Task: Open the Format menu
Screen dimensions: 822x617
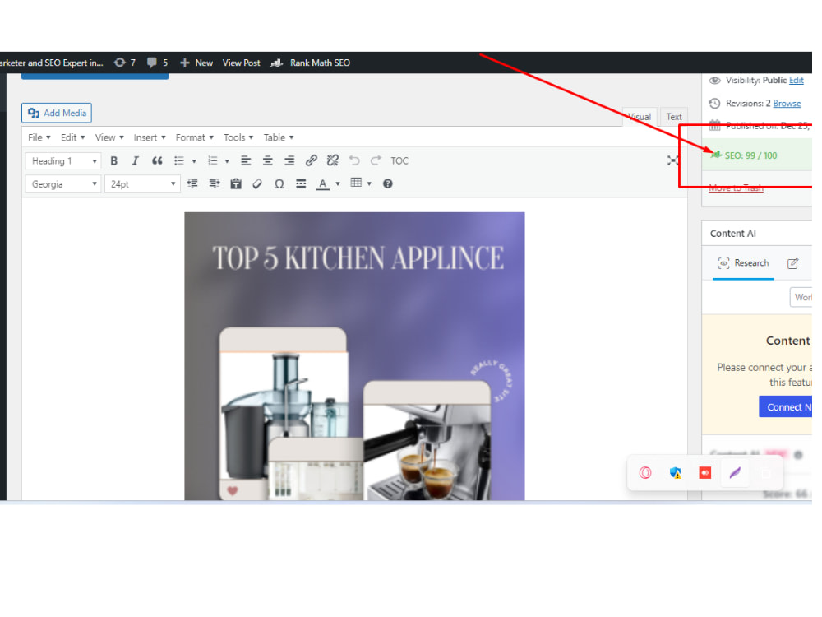Action: (x=195, y=137)
